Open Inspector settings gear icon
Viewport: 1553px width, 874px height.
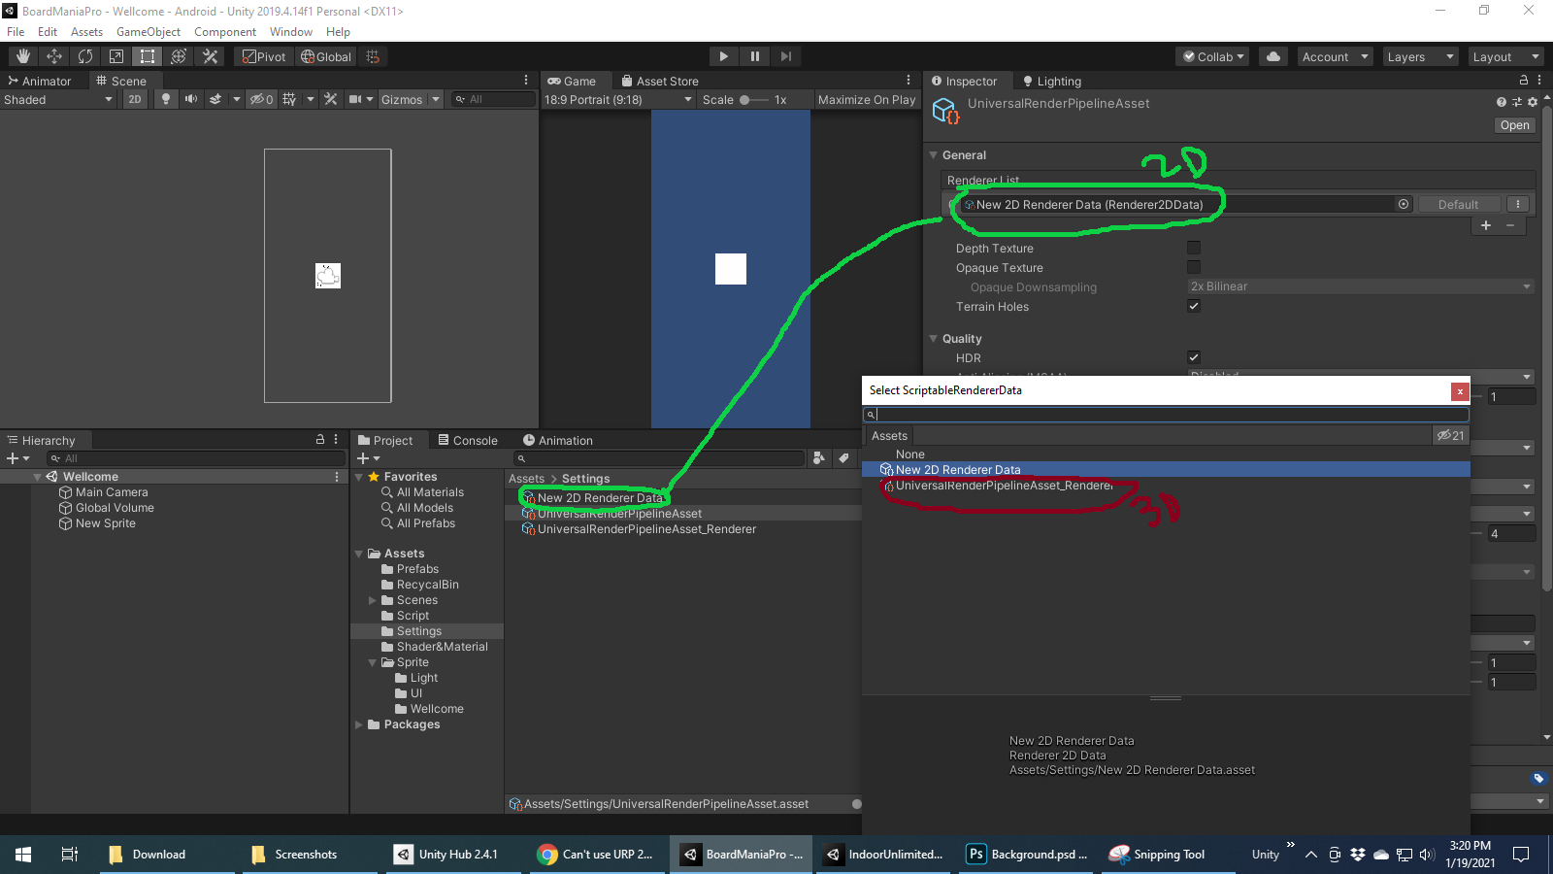1533,102
